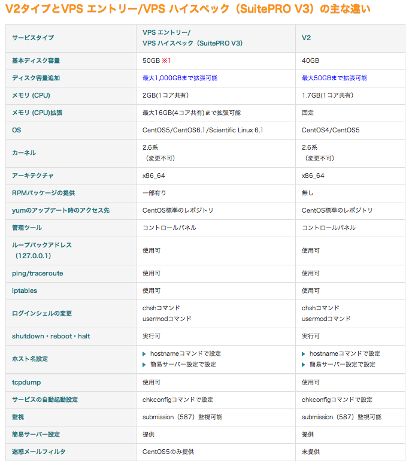Click the サービスタイプ header cell

pos(71,38)
